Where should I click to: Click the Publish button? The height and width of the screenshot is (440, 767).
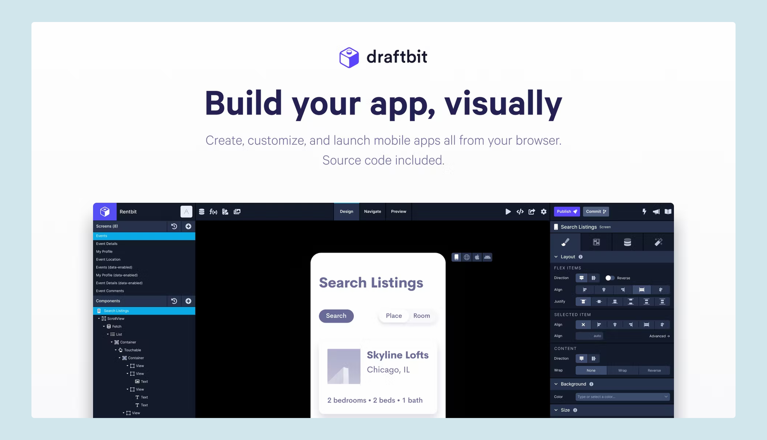pos(567,211)
